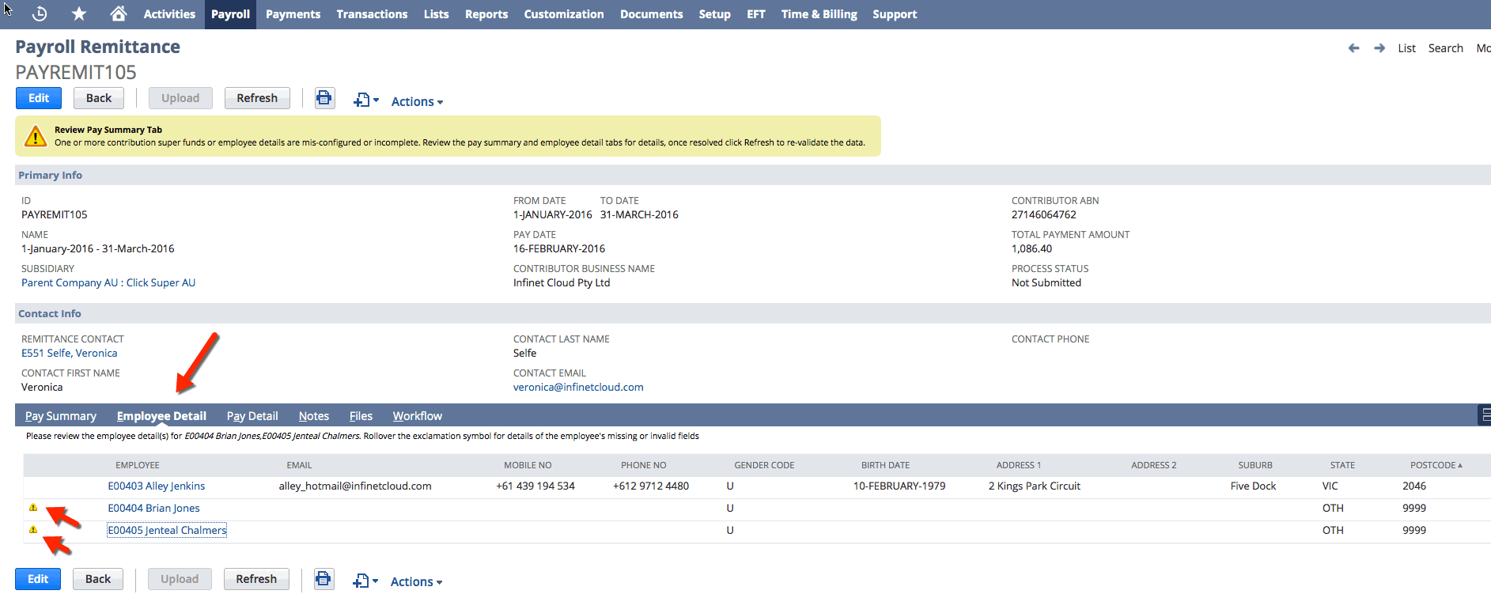Go to previous record arrow

(1354, 48)
